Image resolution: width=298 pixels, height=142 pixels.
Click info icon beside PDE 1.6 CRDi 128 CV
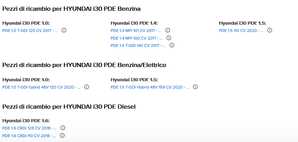63,128
